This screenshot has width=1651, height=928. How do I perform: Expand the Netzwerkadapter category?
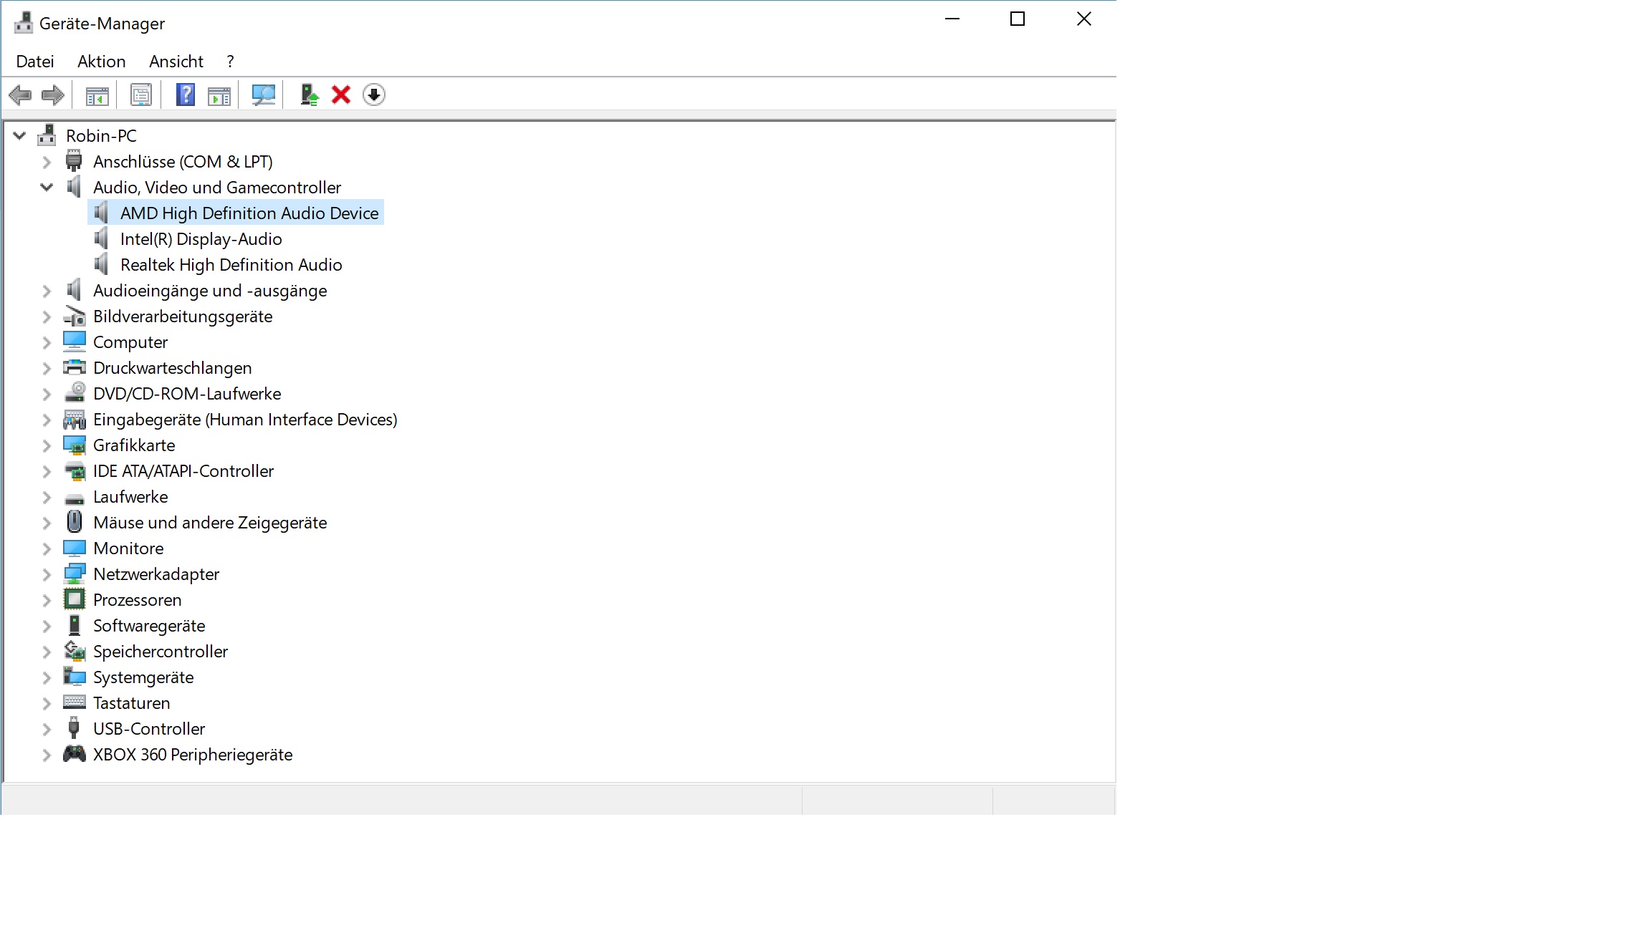[x=47, y=575]
